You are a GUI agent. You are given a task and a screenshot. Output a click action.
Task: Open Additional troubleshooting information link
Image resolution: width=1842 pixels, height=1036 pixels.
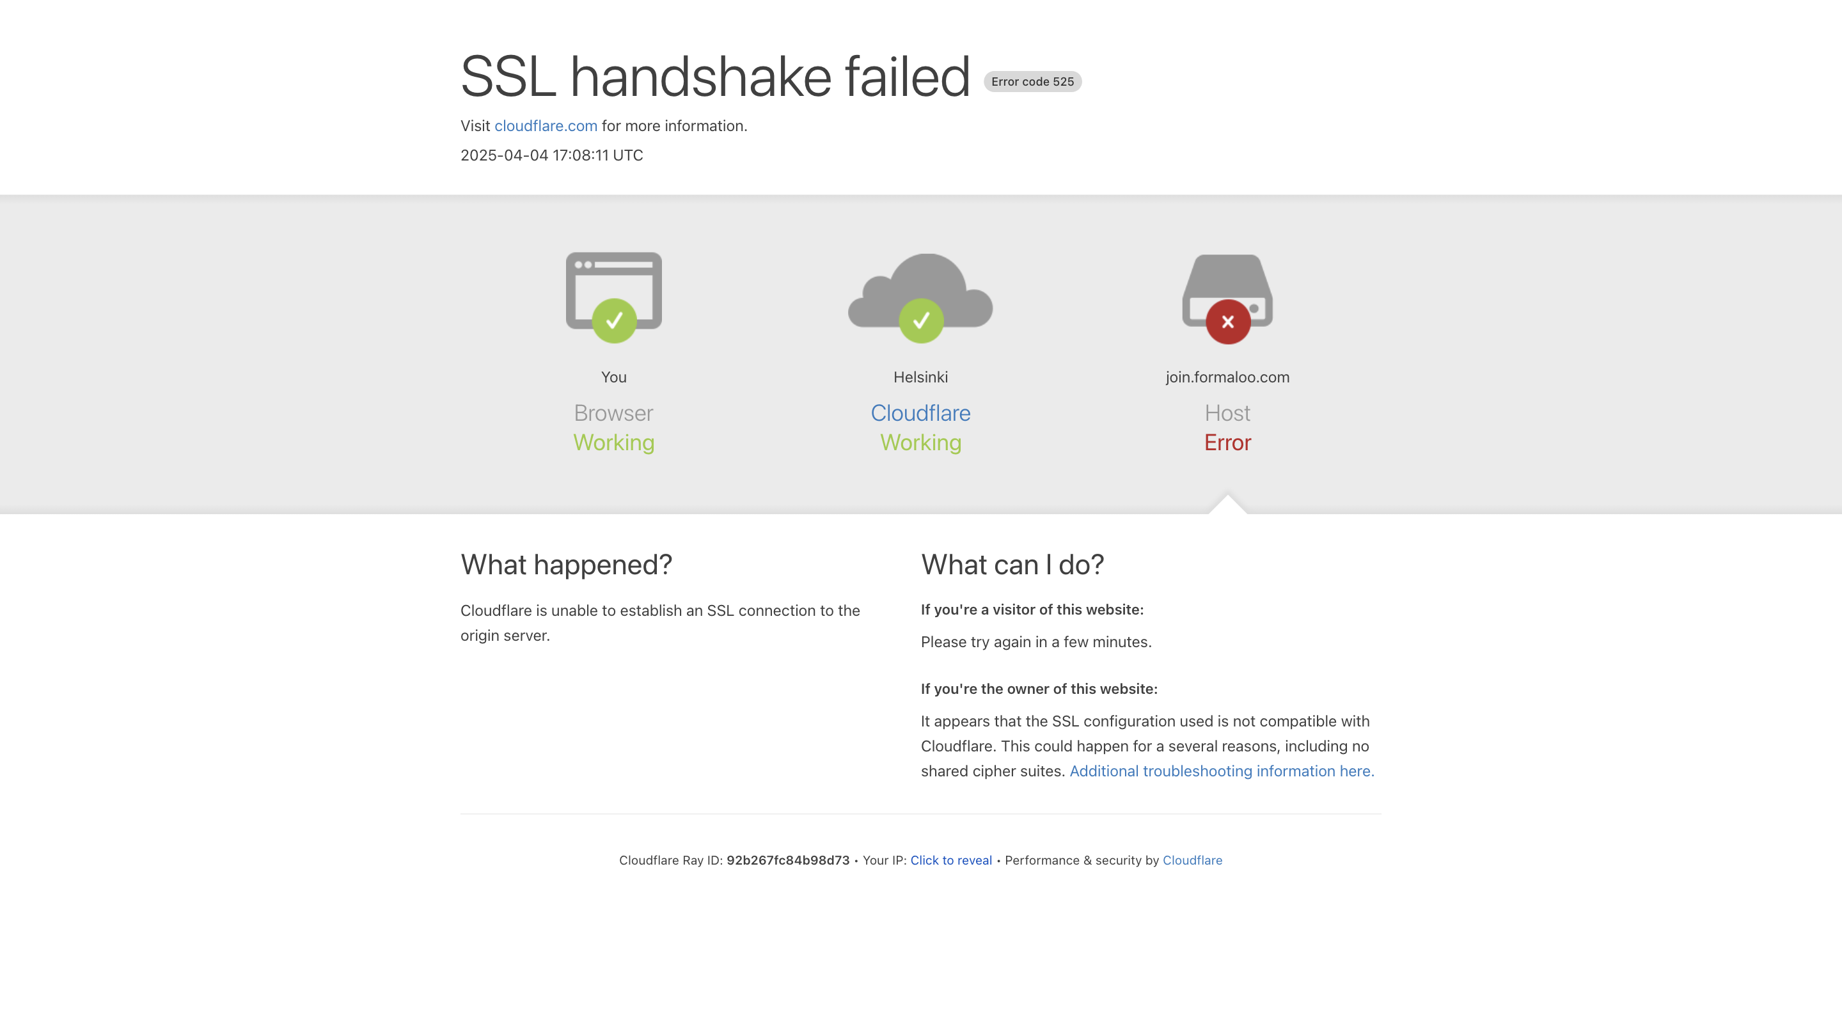(x=1222, y=771)
